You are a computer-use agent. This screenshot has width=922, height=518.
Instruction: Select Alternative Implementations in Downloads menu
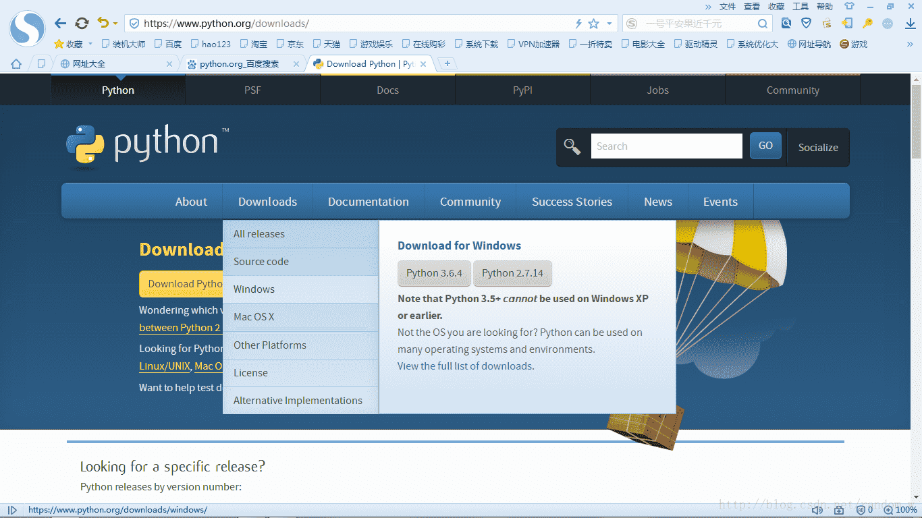pyautogui.click(x=300, y=400)
